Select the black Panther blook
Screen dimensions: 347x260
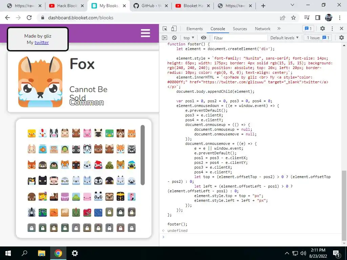[x=42, y=181]
